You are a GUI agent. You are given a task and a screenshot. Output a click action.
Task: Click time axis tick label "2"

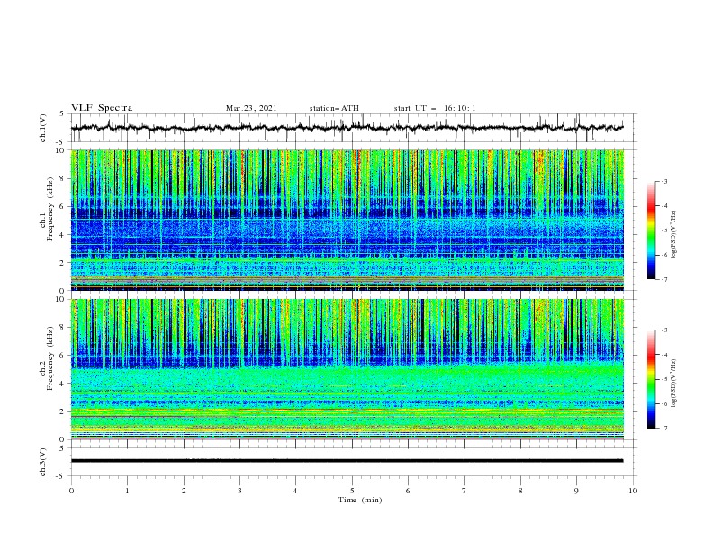184,491
